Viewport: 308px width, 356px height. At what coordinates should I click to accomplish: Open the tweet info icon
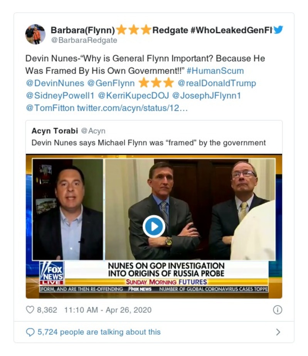click(278, 310)
